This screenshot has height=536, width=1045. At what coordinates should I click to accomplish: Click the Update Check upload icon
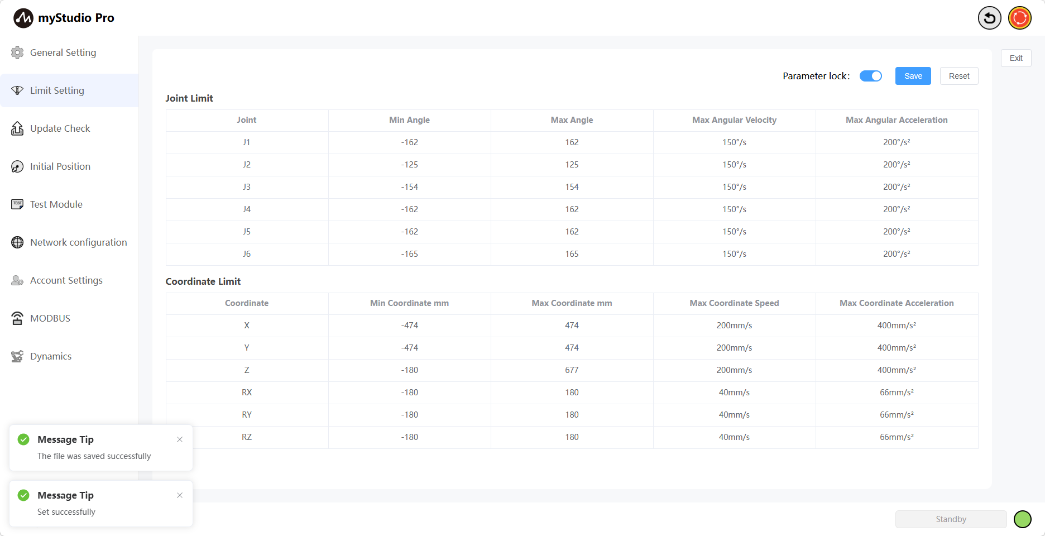[17, 128]
